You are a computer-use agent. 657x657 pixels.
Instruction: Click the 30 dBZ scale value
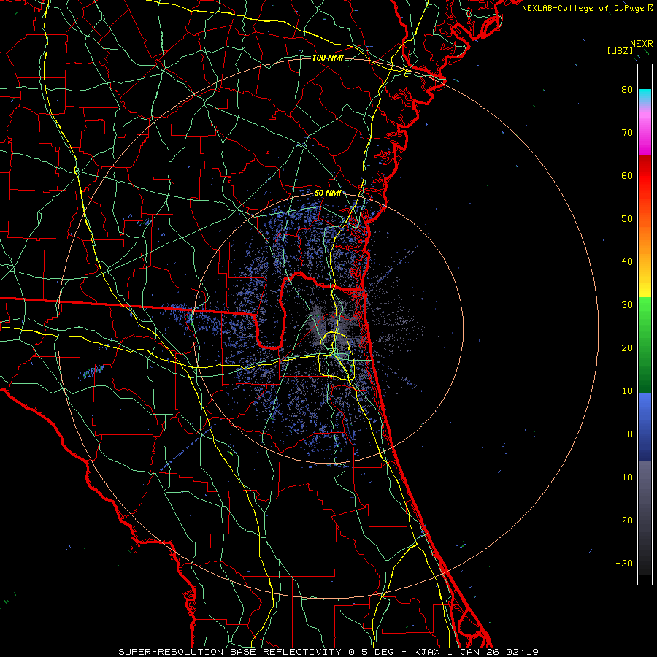(627, 305)
